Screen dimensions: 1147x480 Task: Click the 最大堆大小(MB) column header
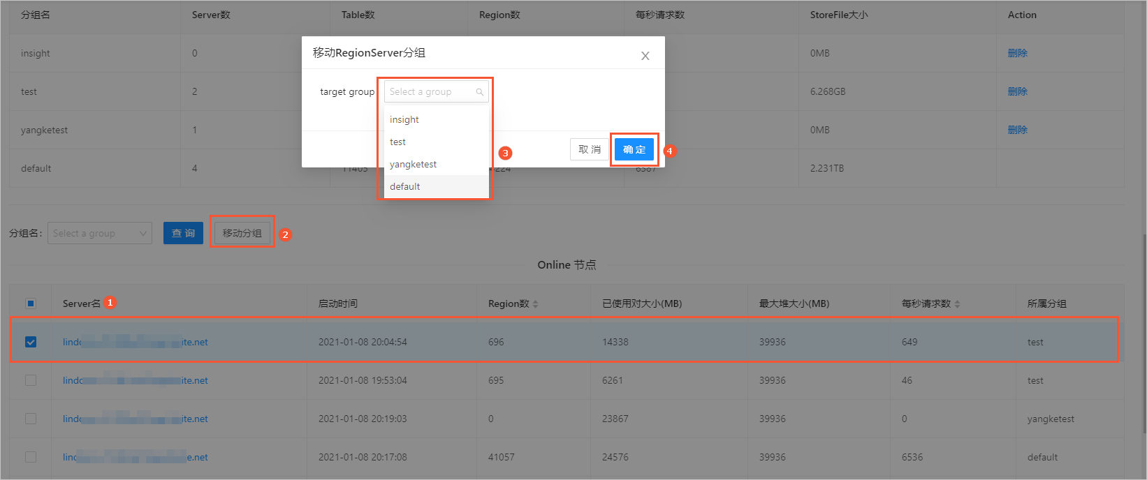coord(794,303)
